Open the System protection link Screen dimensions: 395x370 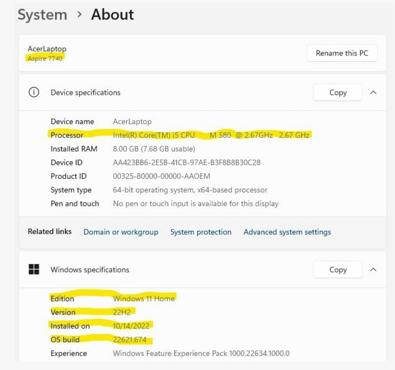point(201,232)
